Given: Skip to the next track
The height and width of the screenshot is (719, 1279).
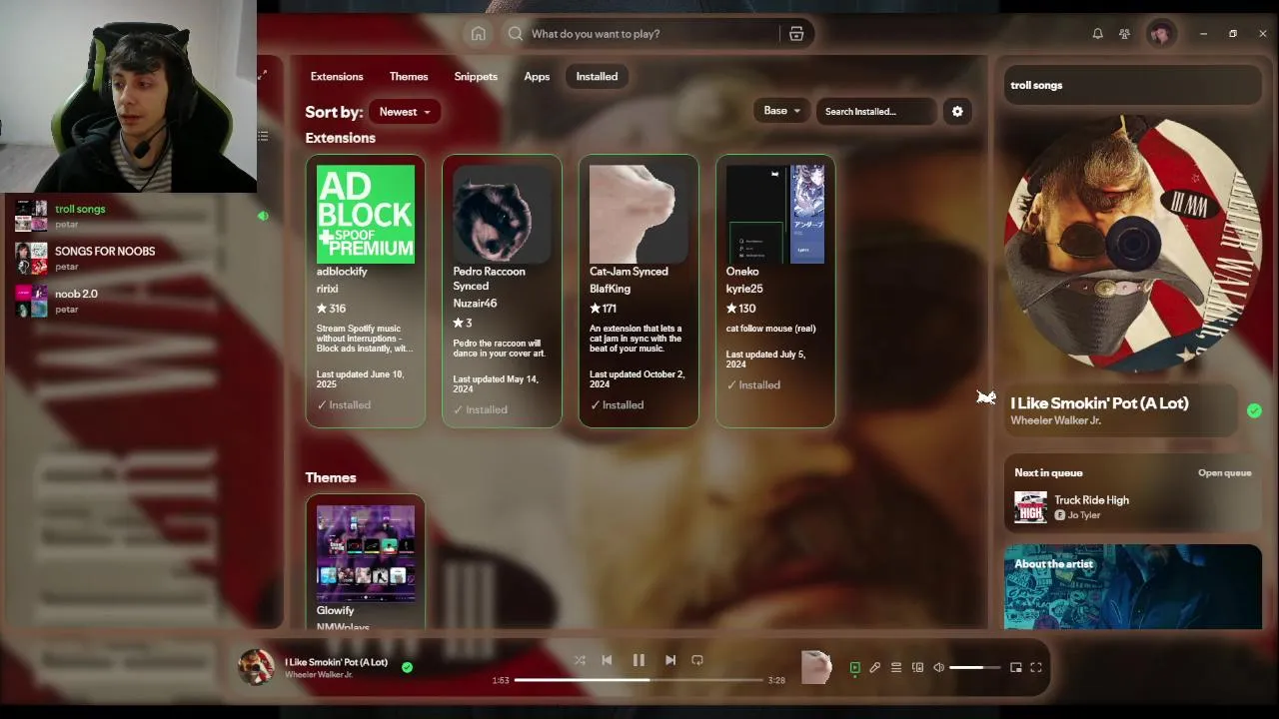Looking at the screenshot, I should pos(670,660).
